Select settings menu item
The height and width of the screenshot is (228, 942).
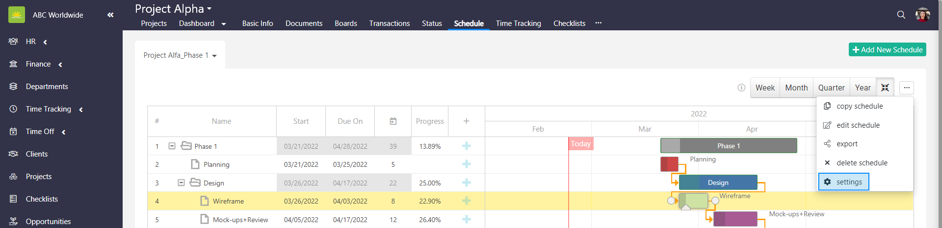point(844,182)
